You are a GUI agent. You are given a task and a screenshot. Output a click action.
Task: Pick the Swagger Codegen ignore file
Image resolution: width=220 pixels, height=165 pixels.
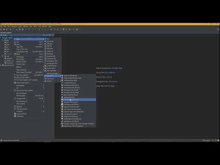[78, 124]
